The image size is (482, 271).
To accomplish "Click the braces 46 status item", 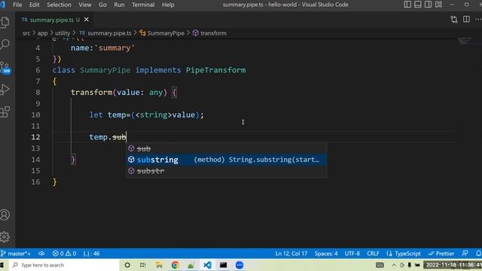I will point(91,254).
